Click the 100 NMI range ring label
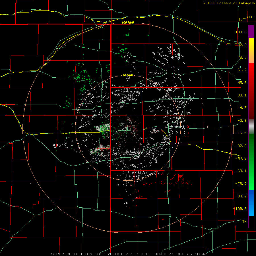The height and width of the screenshot is (256, 256). (128, 22)
